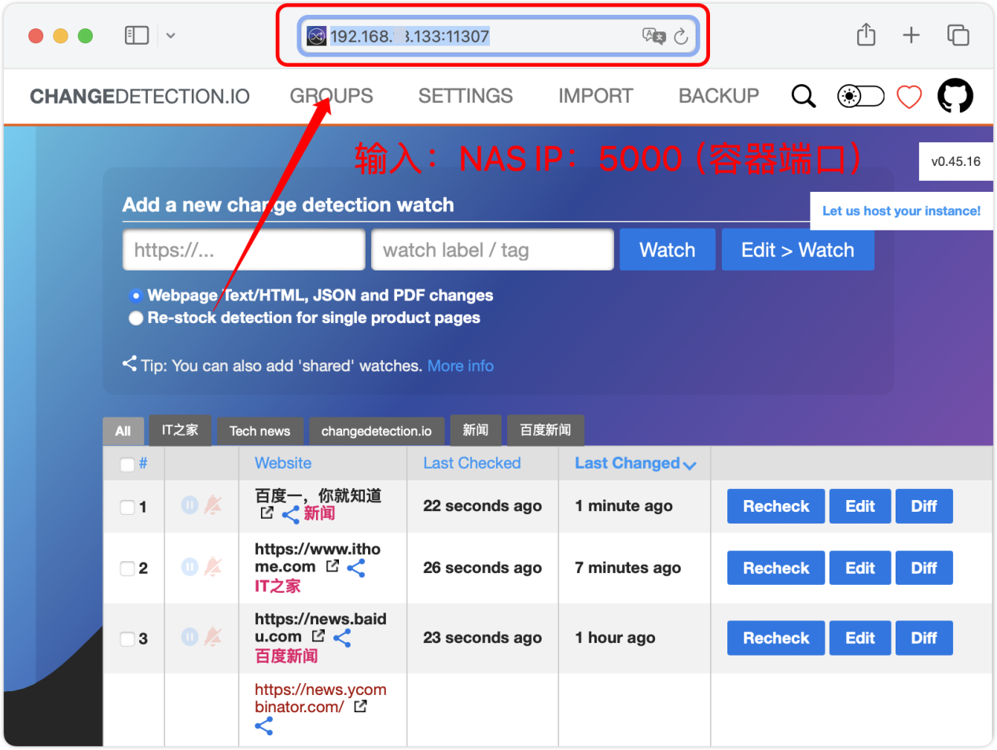Select Re-stock detection for single product pages
Viewport: 997px width, 750px height.
click(x=136, y=318)
